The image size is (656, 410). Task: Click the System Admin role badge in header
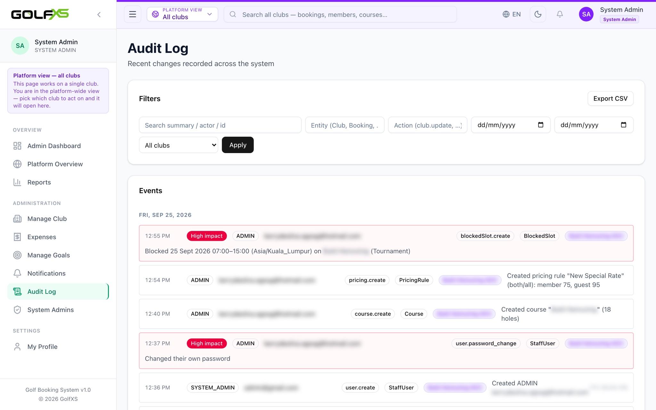619,19
